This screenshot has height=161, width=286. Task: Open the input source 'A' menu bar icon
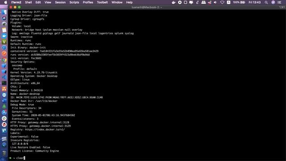click(x=228, y=2)
